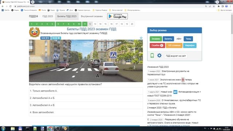Screen dimensions: 233x131
Task: Open File Explorer from the taskbar
Action: pyautogui.click(x=13, y=128)
